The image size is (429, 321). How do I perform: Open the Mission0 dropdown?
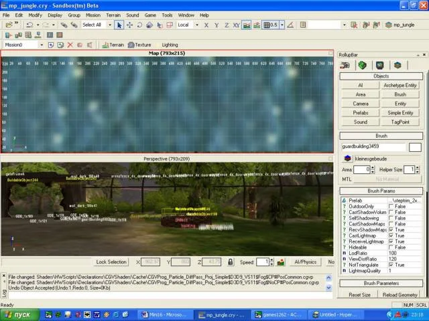pyautogui.click(x=42, y=45)
